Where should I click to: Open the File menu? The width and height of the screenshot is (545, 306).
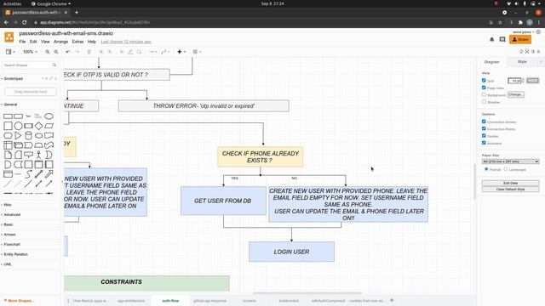click(22, 42)
